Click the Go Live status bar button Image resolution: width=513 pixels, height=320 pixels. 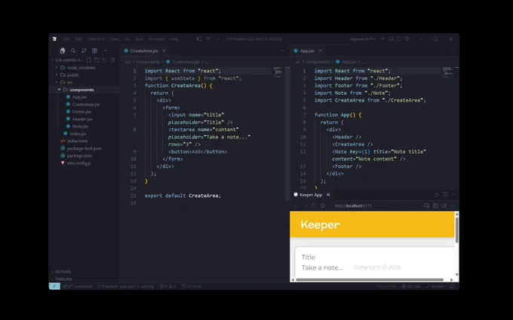(x=411, y=286)
